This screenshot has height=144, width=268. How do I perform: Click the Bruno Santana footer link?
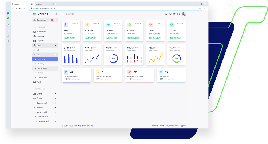coord(87,126)
